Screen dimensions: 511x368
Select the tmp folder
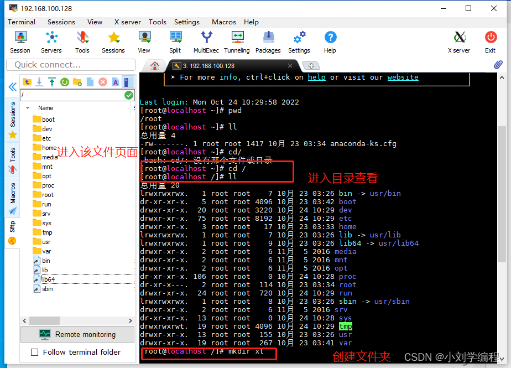point(43,232)
